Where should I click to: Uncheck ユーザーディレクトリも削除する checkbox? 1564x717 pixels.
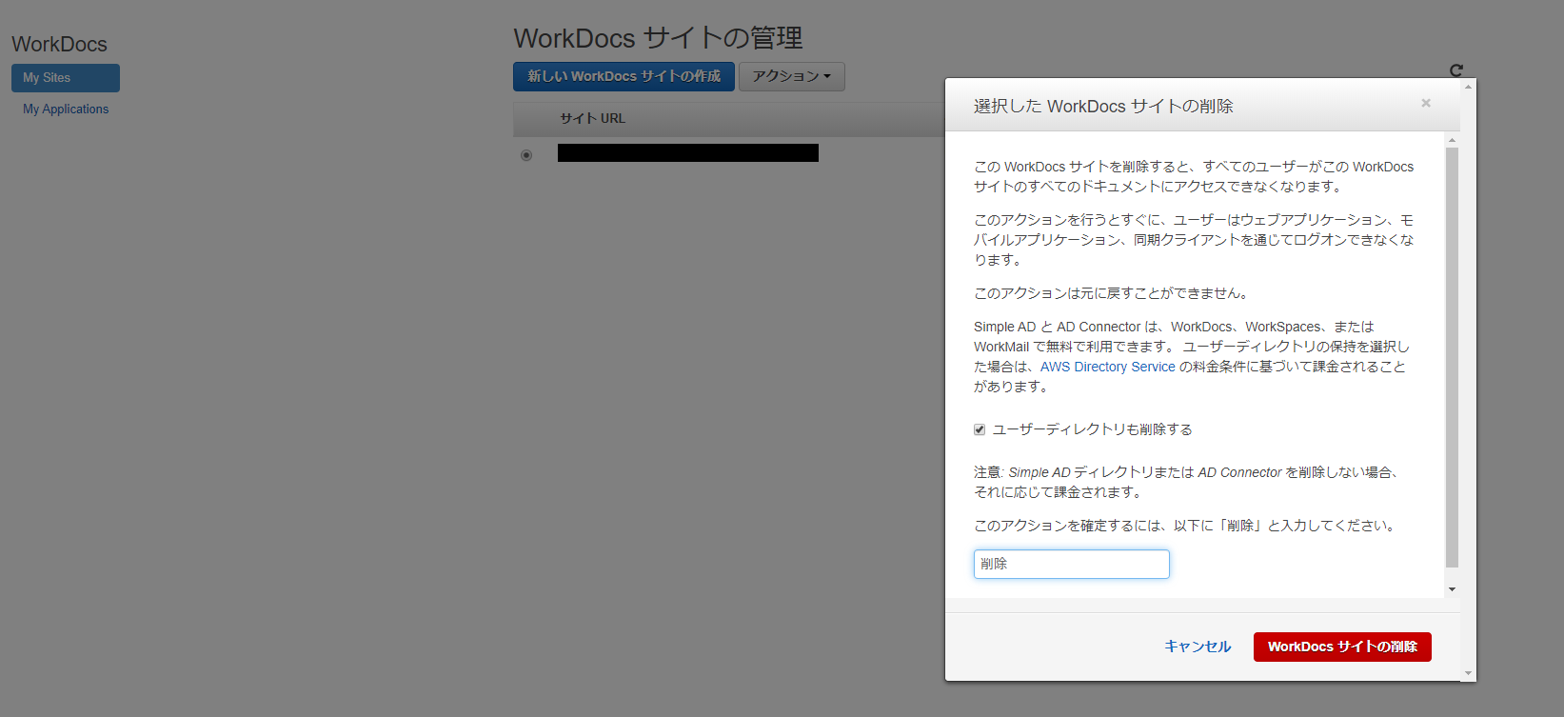point(980,429)
